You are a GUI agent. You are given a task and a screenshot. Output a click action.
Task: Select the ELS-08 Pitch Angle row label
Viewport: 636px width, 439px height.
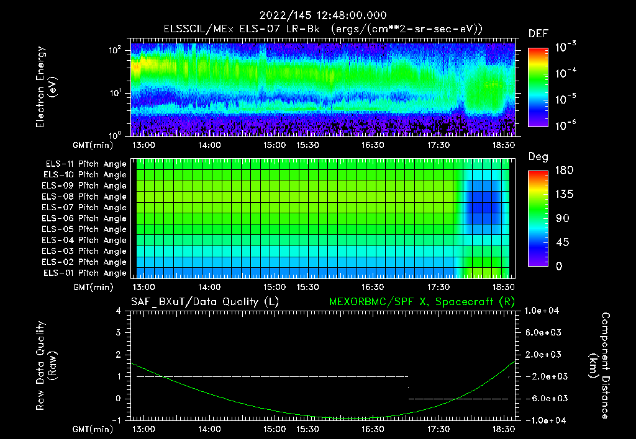pyautogui.click(x=84, y=197)
